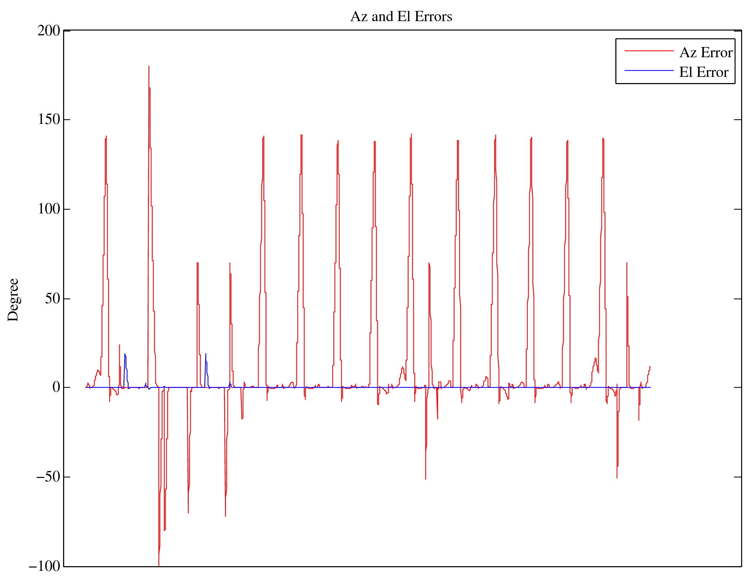Image resolution: width=752 pixels, height=580 pixels.
Task: Click the 100 y-axis tick label
Action: point(49,209)
